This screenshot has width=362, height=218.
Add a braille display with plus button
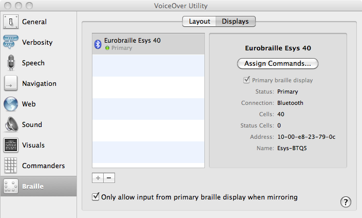click(x=98, y=178)
